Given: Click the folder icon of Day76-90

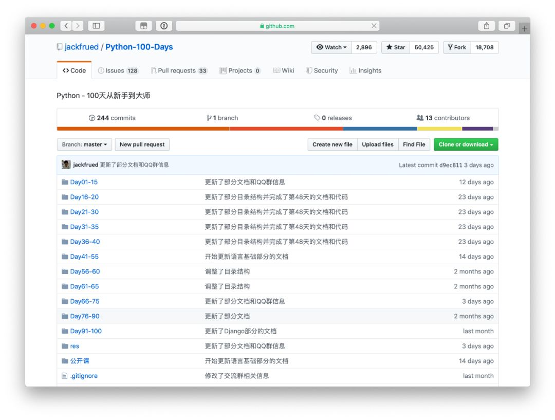Looking at the screenshot, I should pos(65,316).
